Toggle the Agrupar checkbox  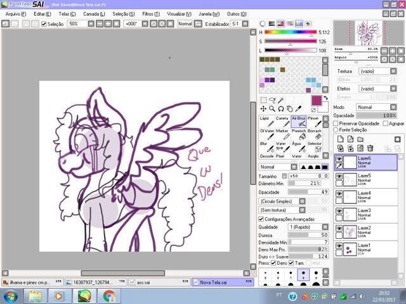[386, 123]
